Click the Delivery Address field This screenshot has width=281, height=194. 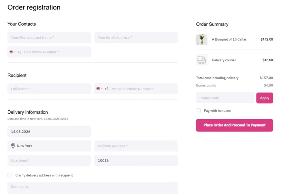(136, 146)
